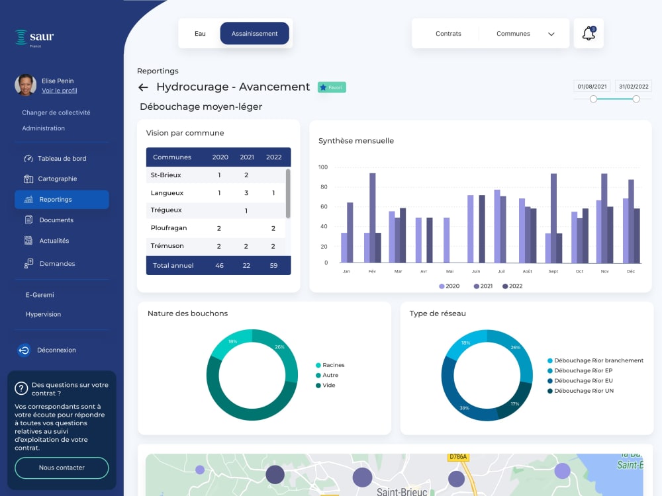Click the start date slider handle
This screenshot has height=496, width=662.
tap(593, 99)
